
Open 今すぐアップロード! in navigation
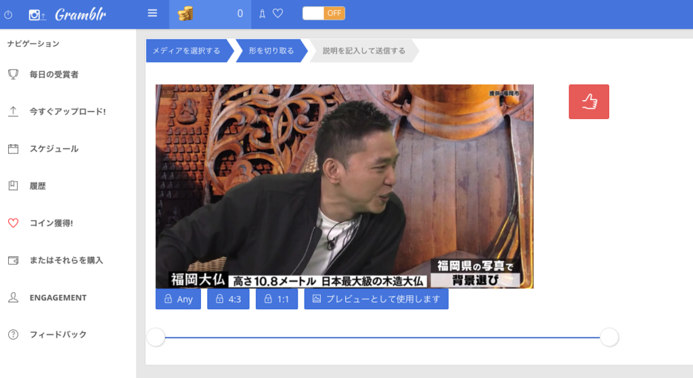tap(68, 112)
